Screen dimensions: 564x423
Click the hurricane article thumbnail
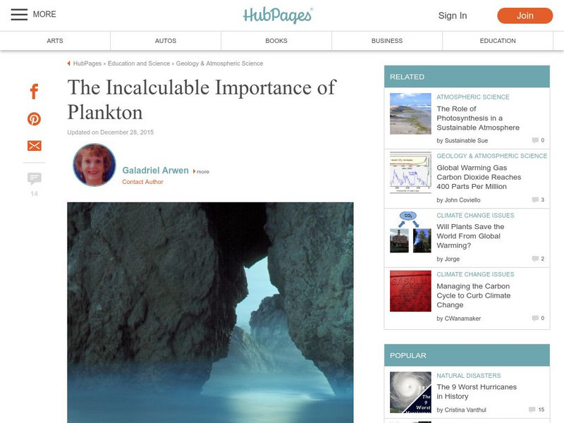click(x=410, y=392)
